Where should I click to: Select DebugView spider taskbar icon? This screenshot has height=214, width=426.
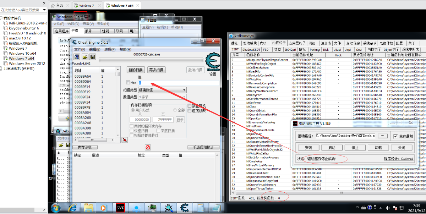168,208
